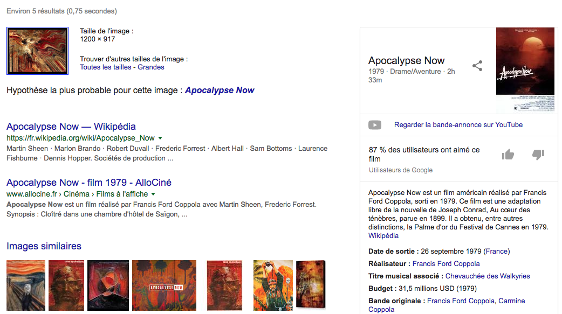Viewport: 562px width, 314px height.
Task: Expand the arrow next to the Wikipedia URL
Action: coord(160,138)
